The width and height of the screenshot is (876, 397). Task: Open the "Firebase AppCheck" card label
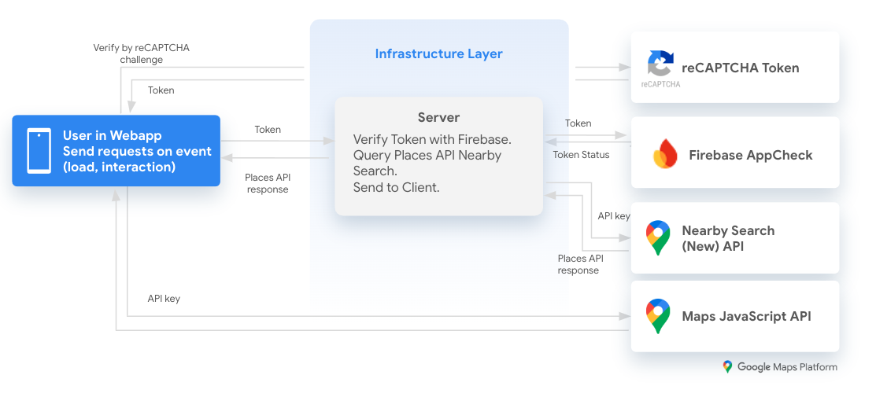pos(750,155)
